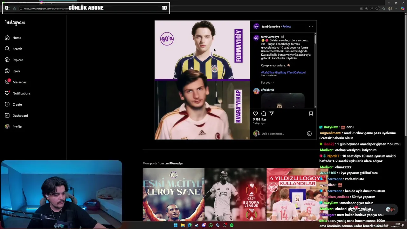Like the post with heart icon
Viewport: 407px width, 229px height.
(x=256, y=114)
